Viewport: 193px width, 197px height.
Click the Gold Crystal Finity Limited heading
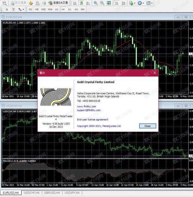(x=96, y=82)
